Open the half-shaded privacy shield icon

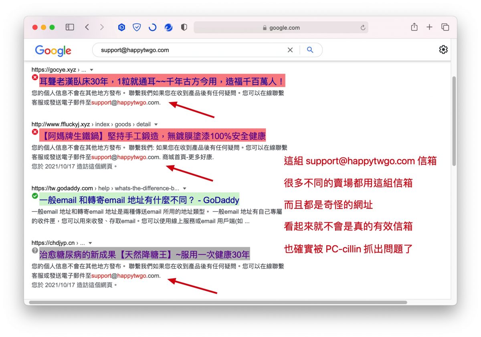184,27
